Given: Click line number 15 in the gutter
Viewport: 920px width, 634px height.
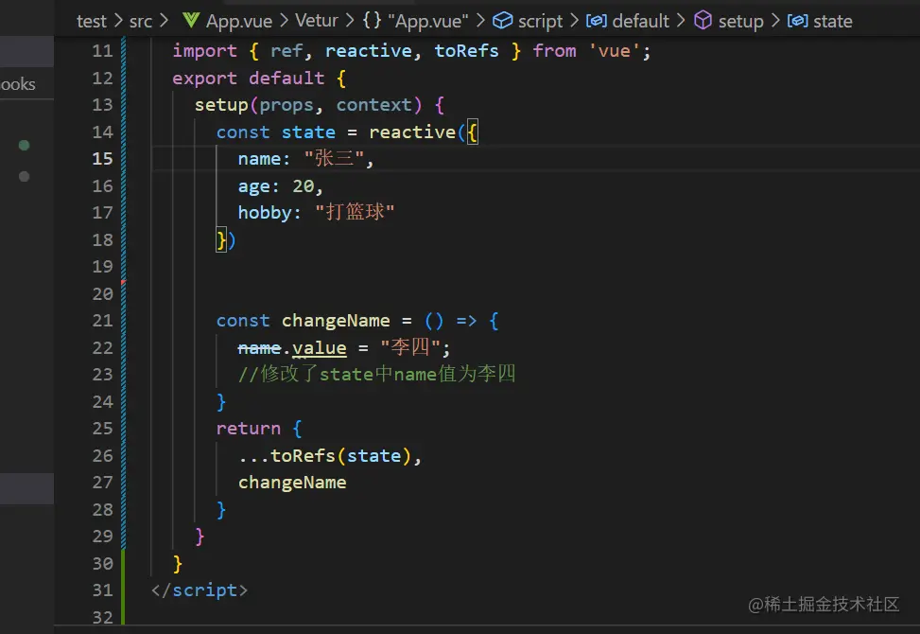Looking at the screenshot, I should (x=103, y=159).
